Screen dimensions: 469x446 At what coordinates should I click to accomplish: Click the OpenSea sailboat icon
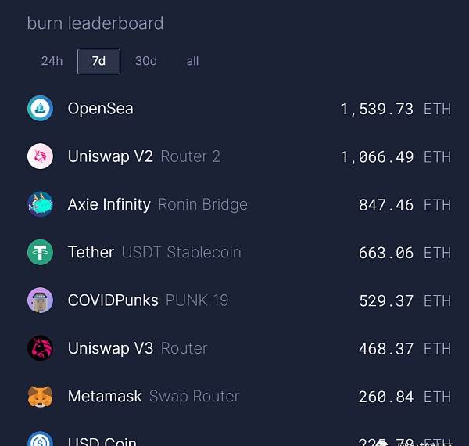(x=40, y=108)
